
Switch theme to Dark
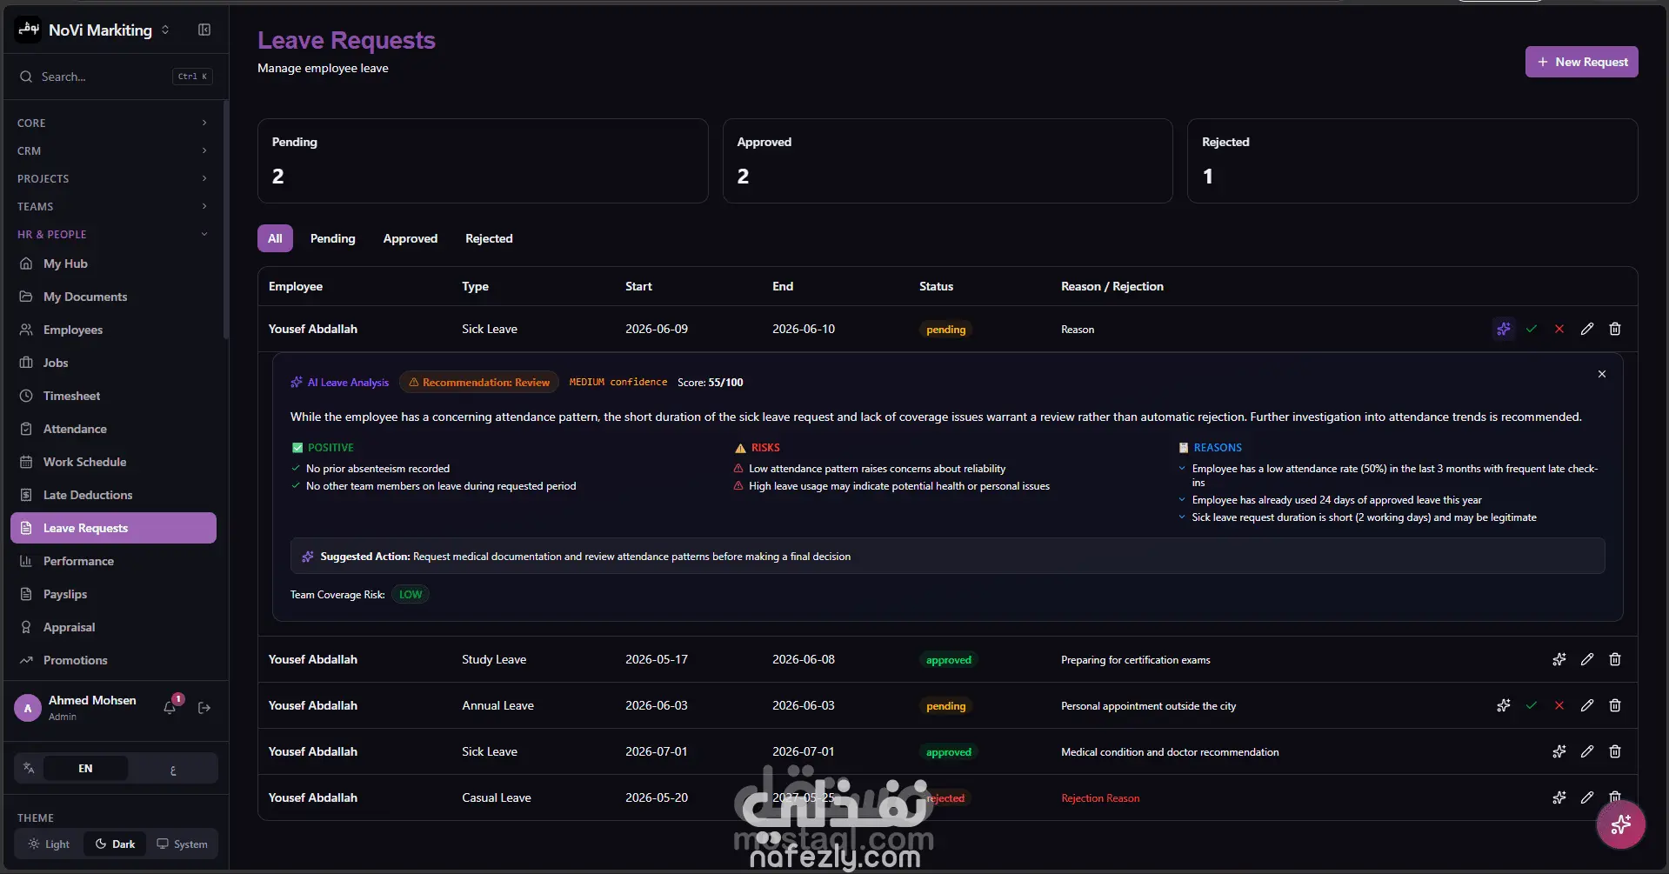click(x=116, y=844)
